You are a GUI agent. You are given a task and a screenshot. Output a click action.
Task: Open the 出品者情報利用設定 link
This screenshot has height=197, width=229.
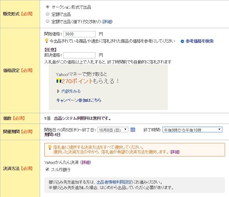point(114,182)
